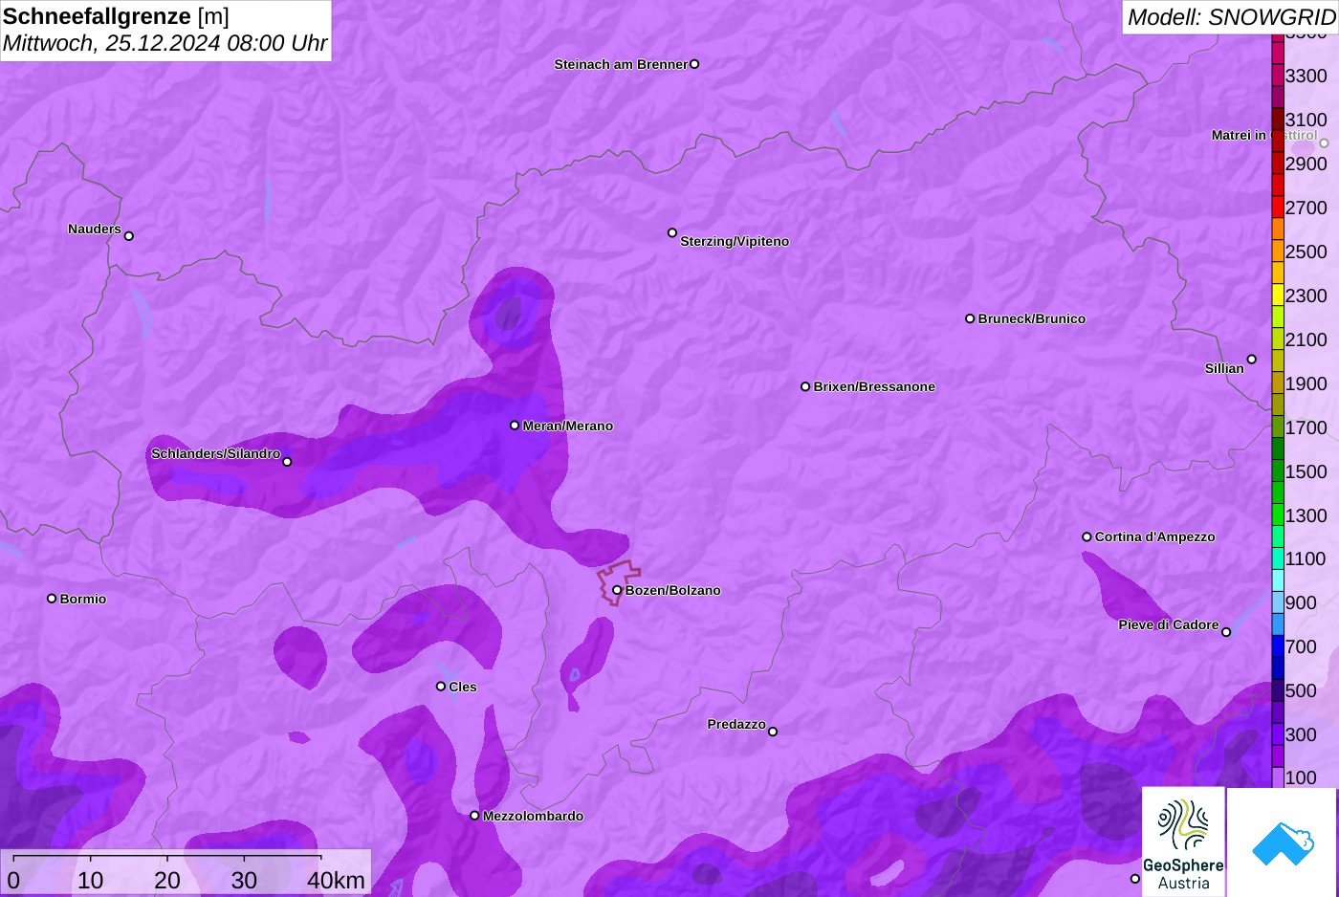Click the orange legend swatch at 2500
1339x897 pixels.
1278,252
